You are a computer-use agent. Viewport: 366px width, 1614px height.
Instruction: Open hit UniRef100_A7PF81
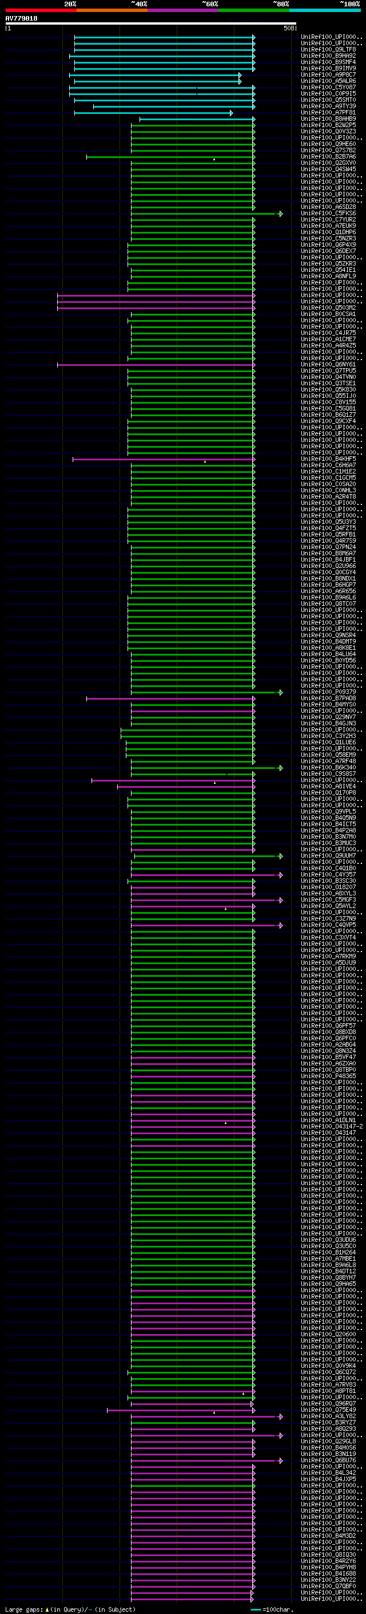click(328, 113)
